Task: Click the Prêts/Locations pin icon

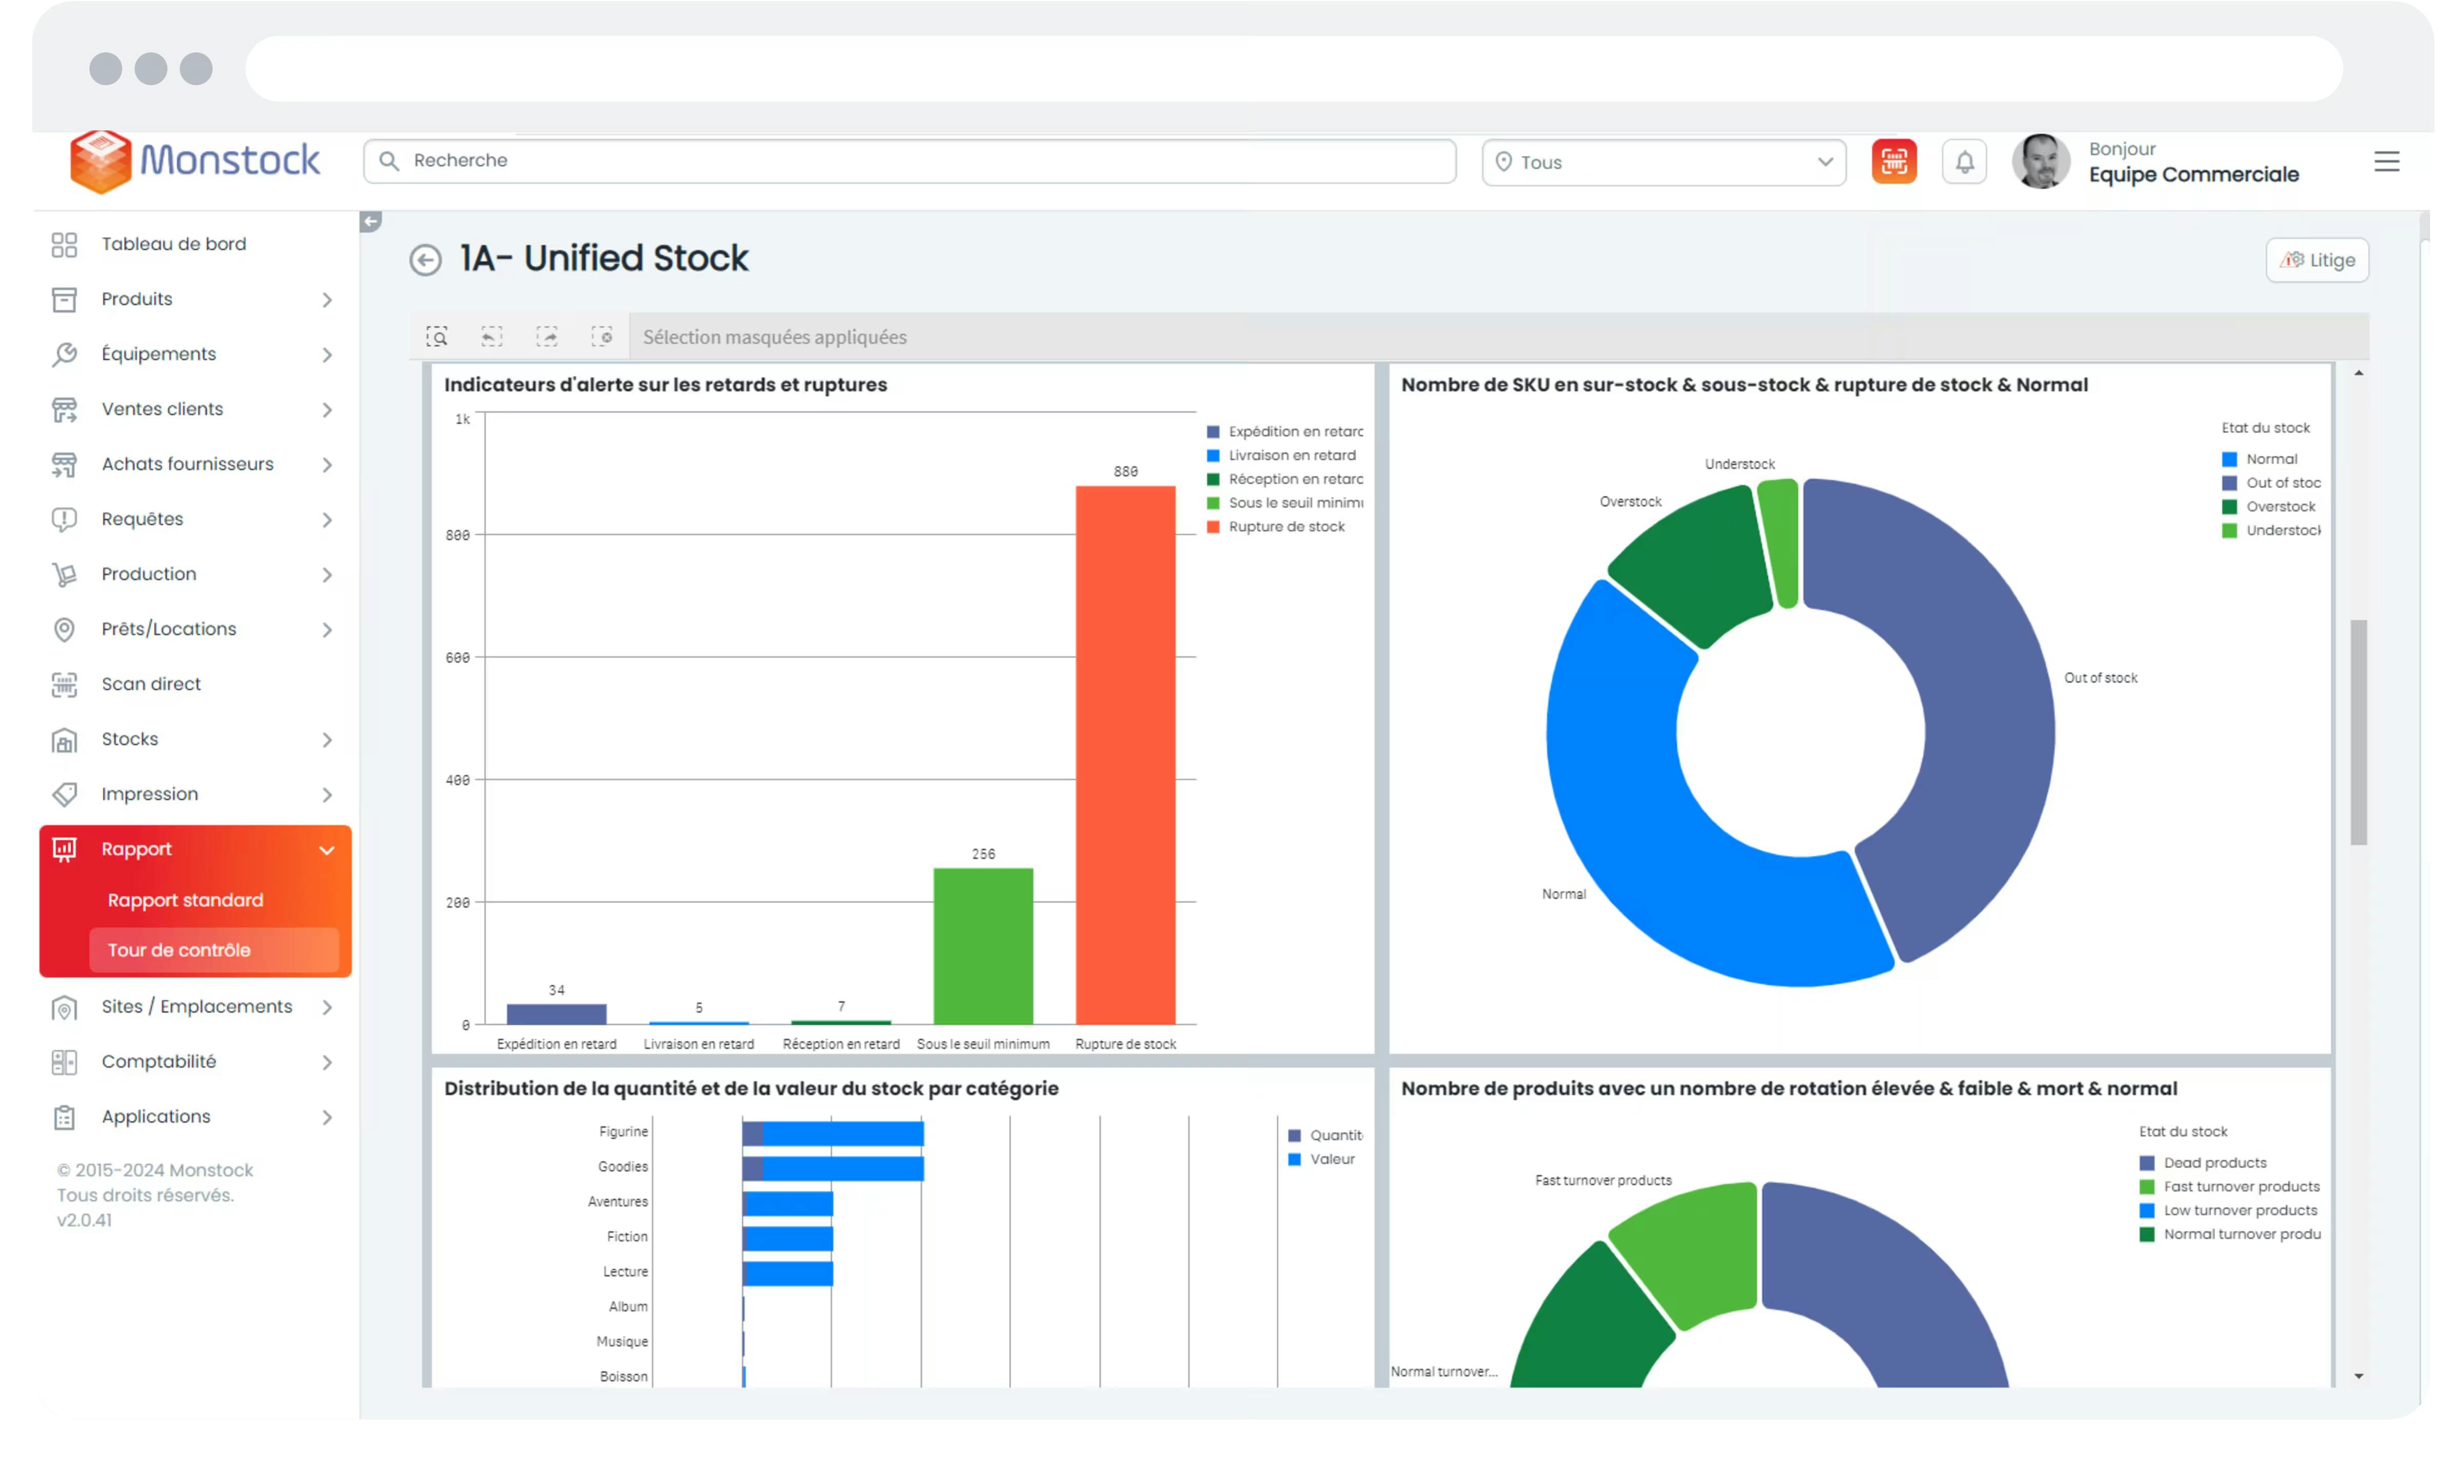Action: coord(64,630)
